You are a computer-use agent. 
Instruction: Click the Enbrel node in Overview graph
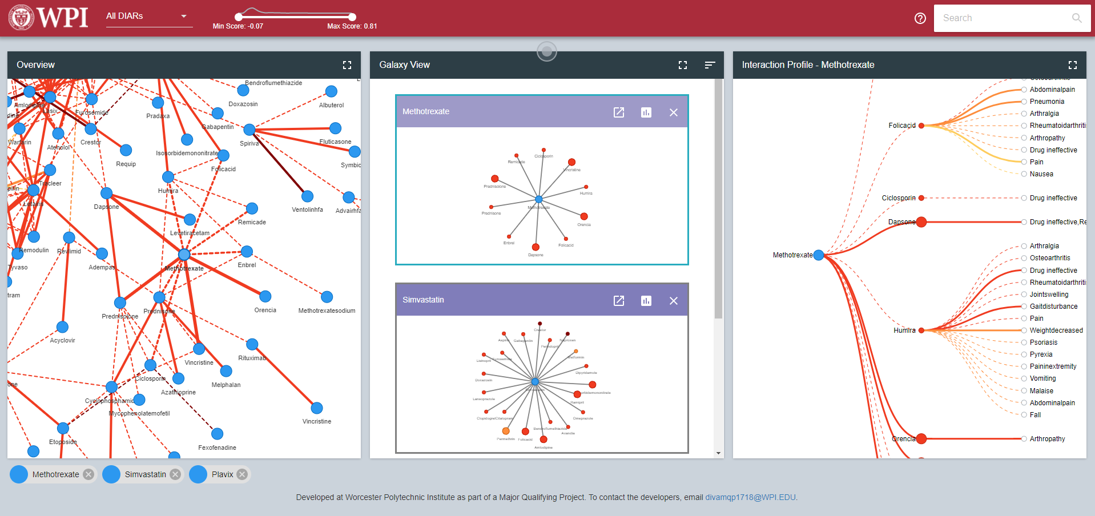(247, 251)
